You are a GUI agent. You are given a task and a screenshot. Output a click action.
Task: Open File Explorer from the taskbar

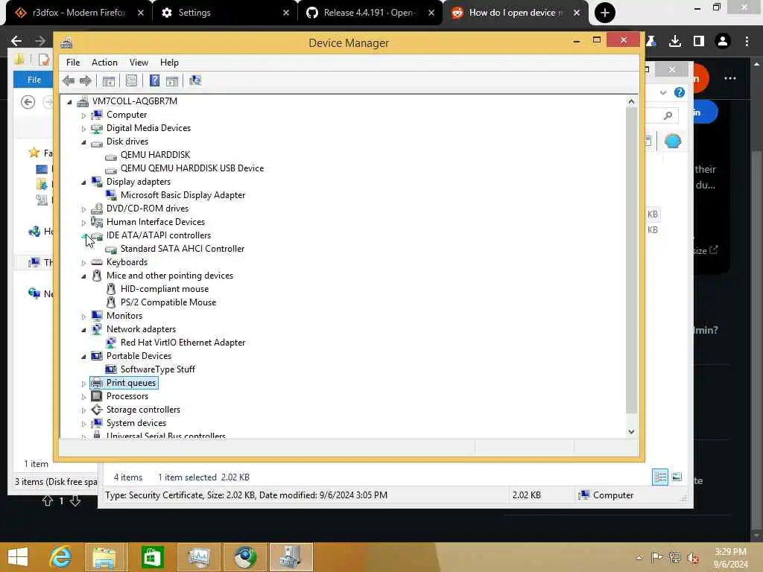point(104,557)
